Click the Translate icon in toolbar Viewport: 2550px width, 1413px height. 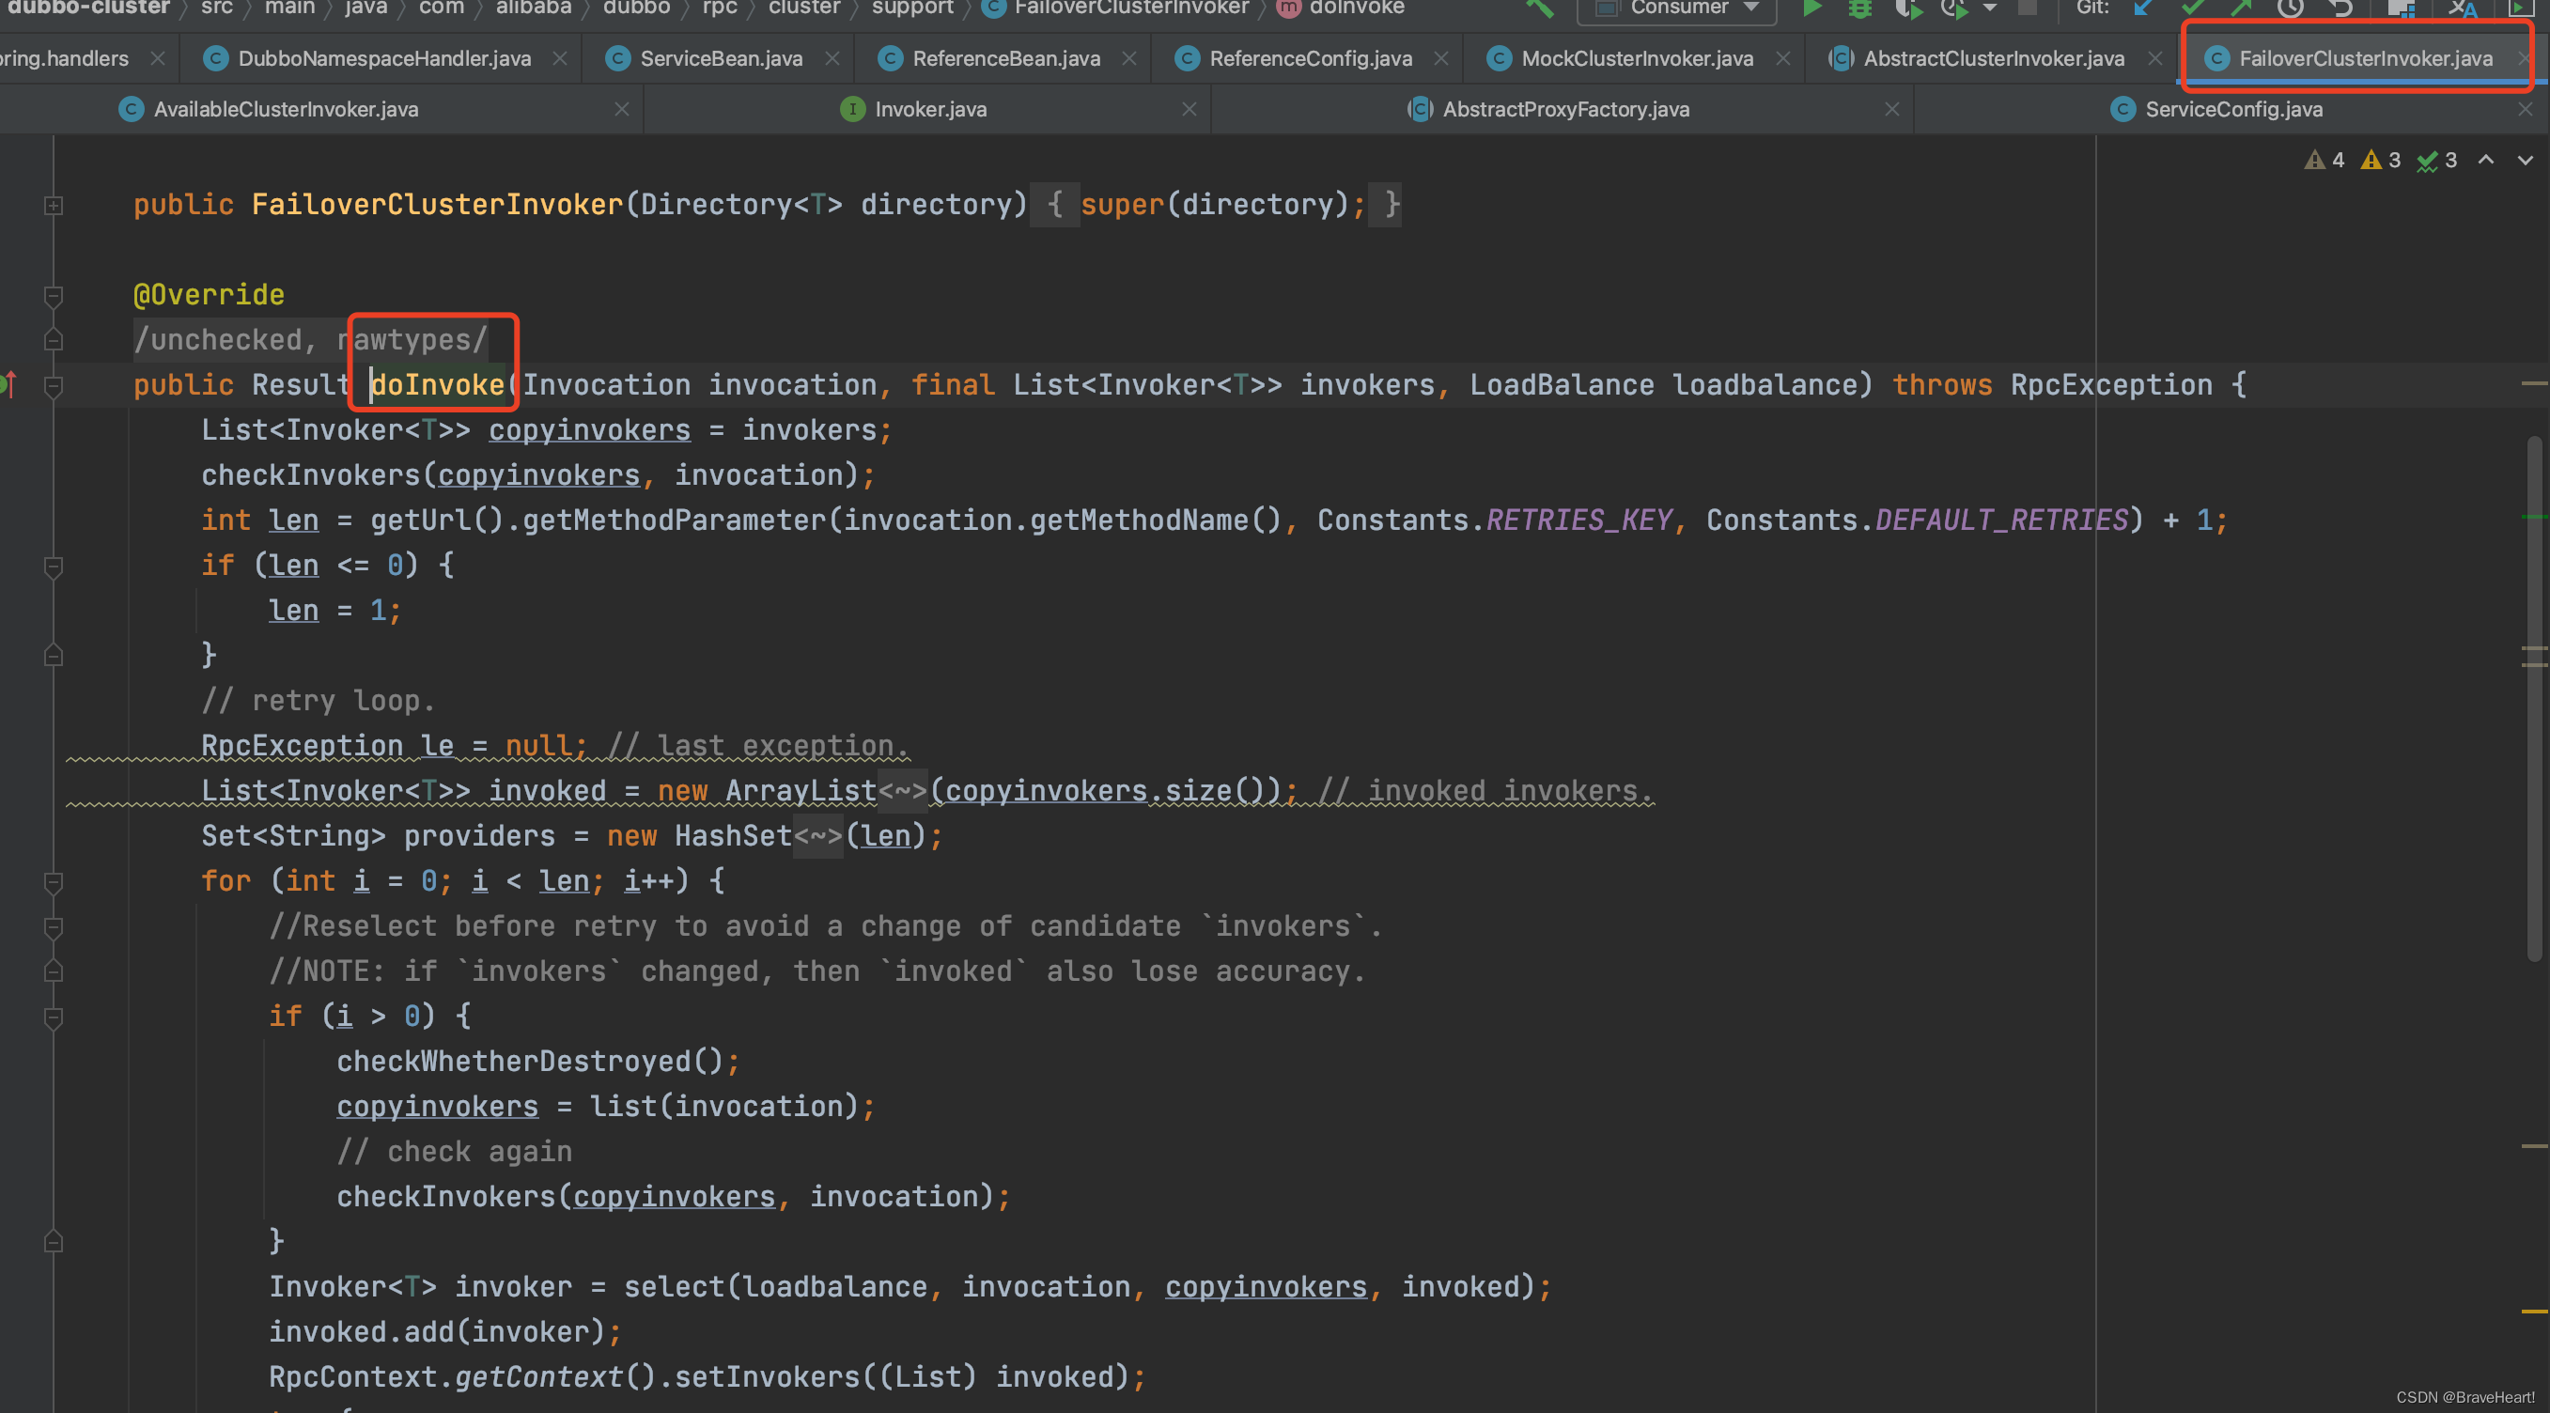coord(2463,8)
